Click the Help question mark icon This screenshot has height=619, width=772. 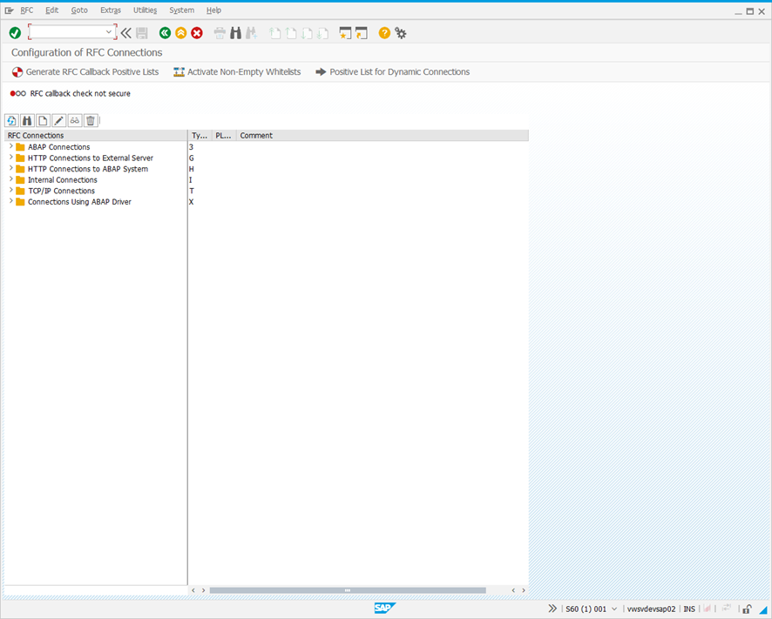[x=383, y=33]
